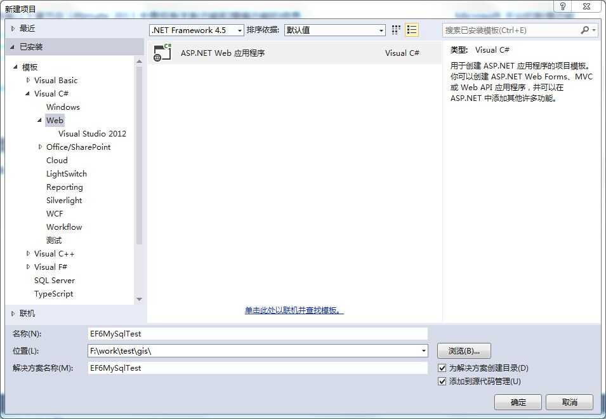Viewport: 606px width, 419px height.
Task: Click the search installed templates field
Action: (511, 30)
